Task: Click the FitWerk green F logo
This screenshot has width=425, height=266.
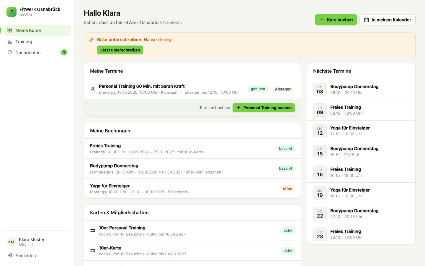Action: pyautogui.click(x=12, y=12)
